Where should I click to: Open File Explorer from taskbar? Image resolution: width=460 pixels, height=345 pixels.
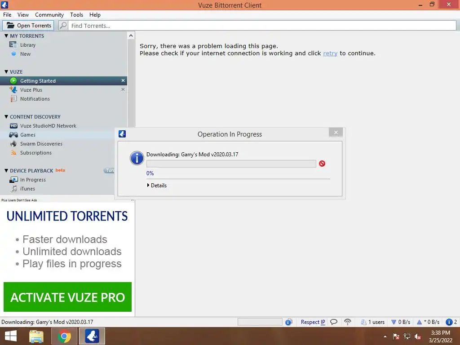pos(36,336)
